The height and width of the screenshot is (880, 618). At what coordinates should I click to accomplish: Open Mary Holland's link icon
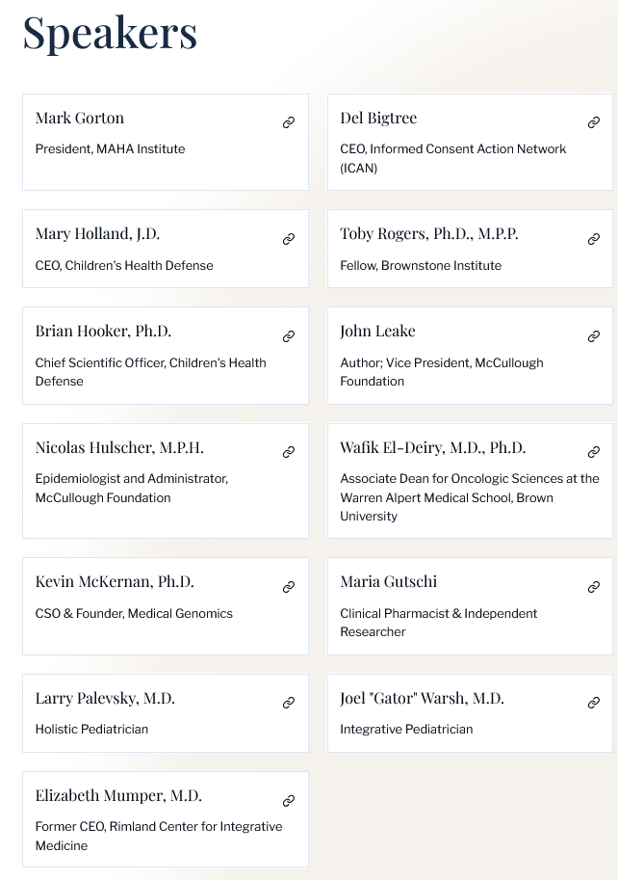pyautogui.click(x=288, y=239)
